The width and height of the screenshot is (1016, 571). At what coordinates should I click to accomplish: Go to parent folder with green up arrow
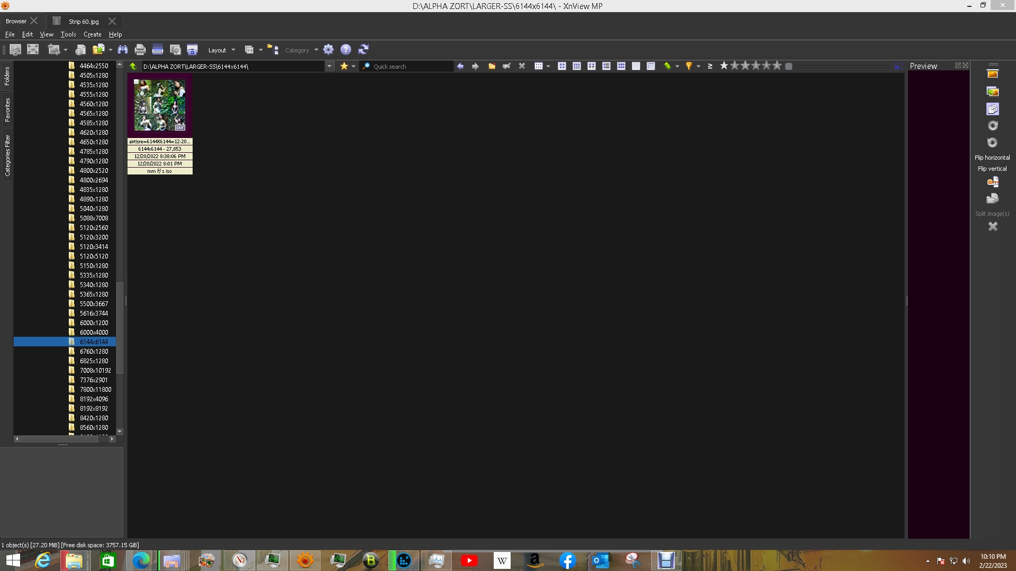[x=133, y=66]
